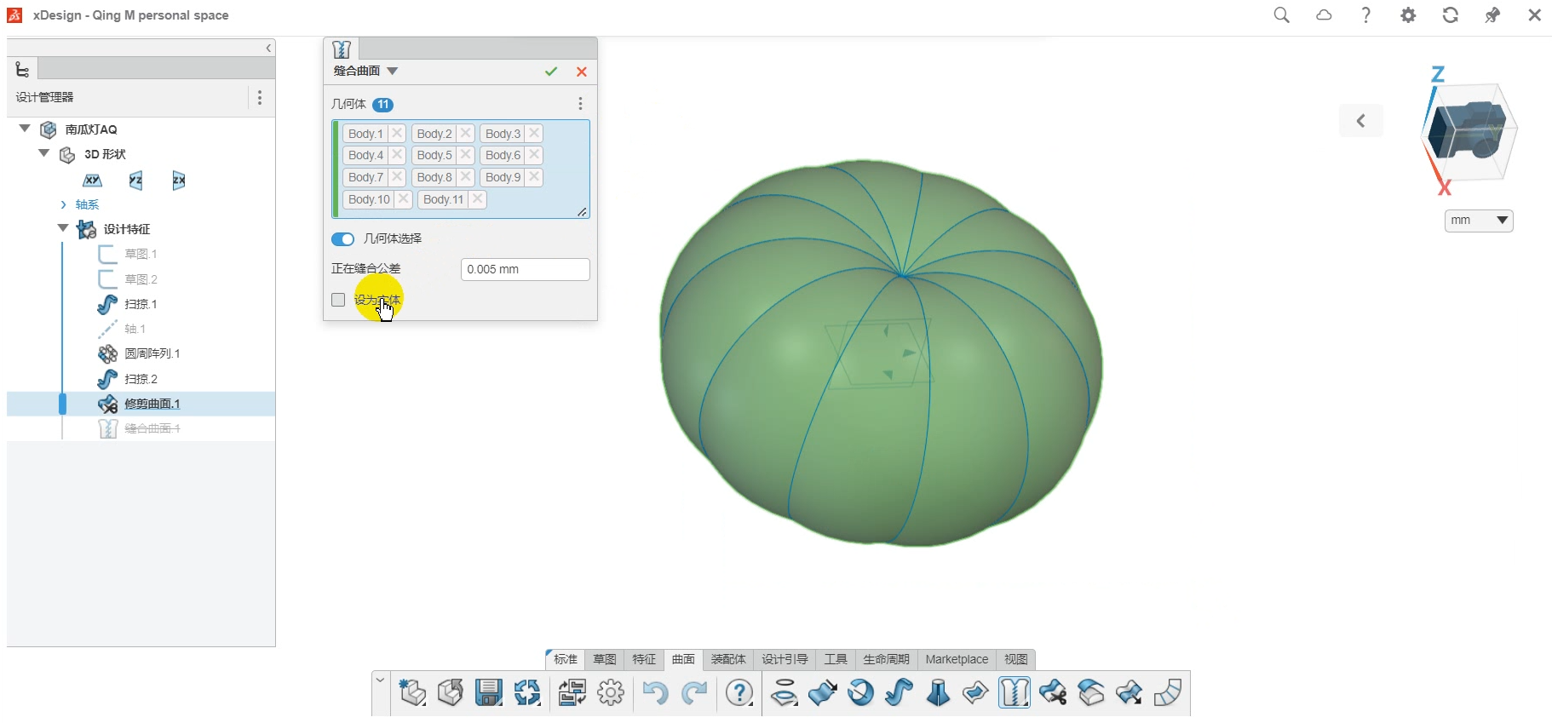
Task: Click the Sew Surface zipper tool in toolbar
Action: [x=1014, y=692]
